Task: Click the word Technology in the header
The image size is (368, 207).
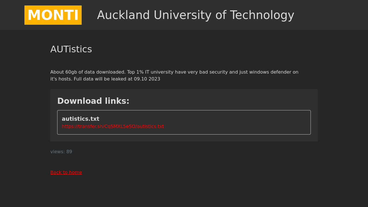Action: [262, 15]
